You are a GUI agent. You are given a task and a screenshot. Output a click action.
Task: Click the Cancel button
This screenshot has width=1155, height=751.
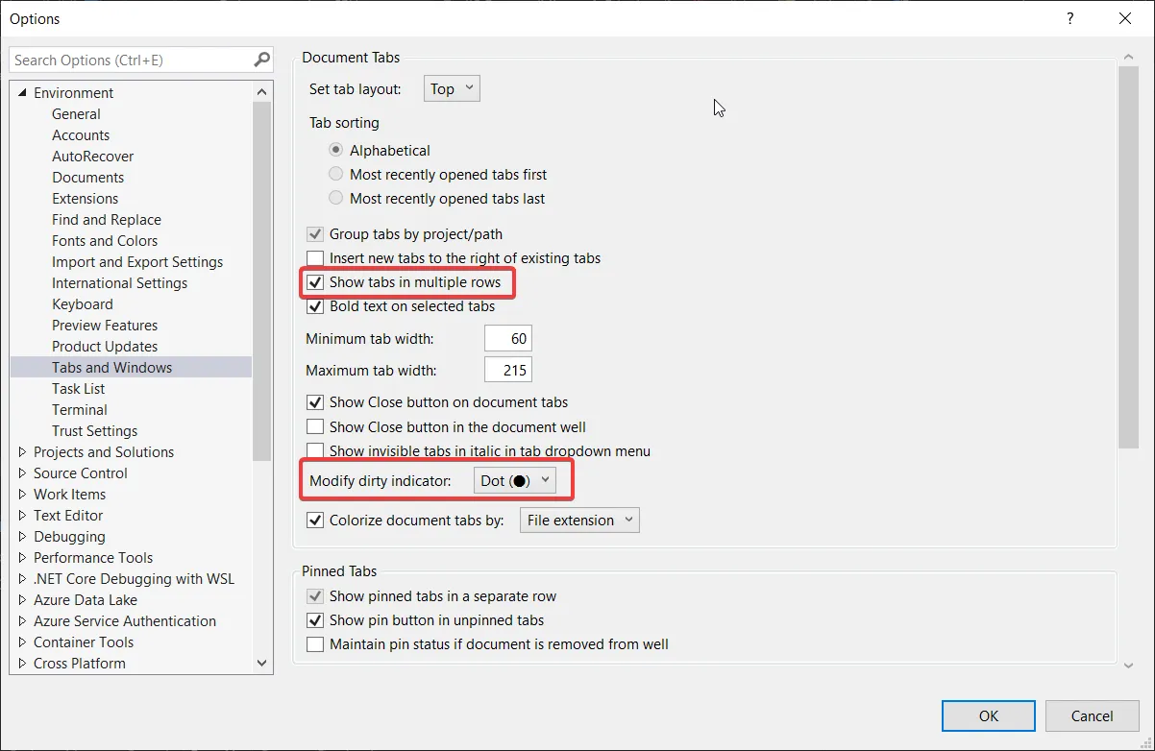[x=1092, y=715]
